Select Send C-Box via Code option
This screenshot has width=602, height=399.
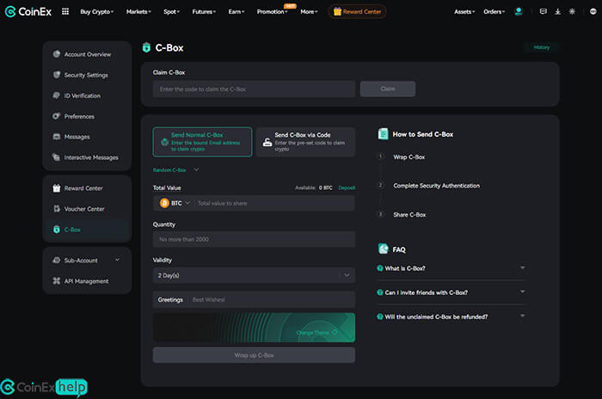pos(305,142)
